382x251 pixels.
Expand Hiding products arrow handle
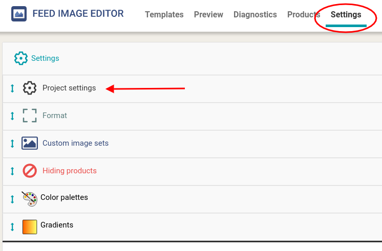point(12,171)
